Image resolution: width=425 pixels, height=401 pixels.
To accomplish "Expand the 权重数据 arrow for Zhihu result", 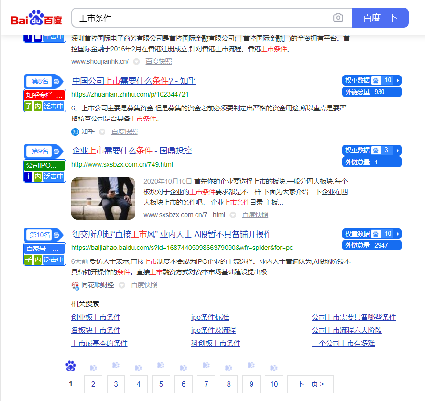I will pyautogui.click(x=398, y=80).
